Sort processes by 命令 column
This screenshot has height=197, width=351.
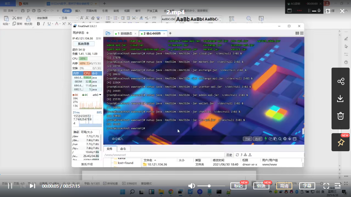pyautogui.click(x=95, y=73)
